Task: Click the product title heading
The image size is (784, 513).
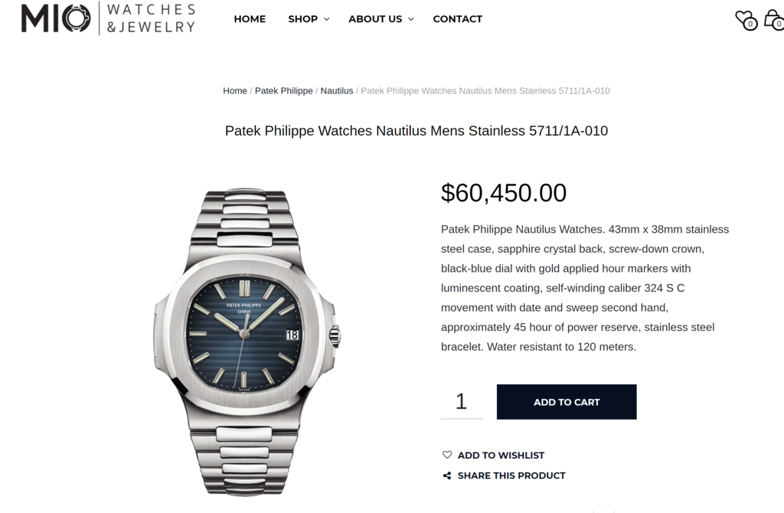Action: [x=416, y=131]
